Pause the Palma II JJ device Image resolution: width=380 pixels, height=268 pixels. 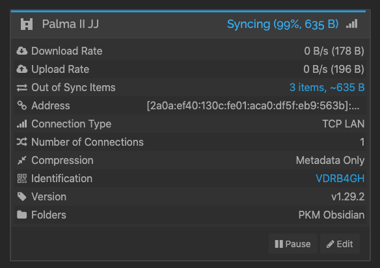(x=293, y=244)
